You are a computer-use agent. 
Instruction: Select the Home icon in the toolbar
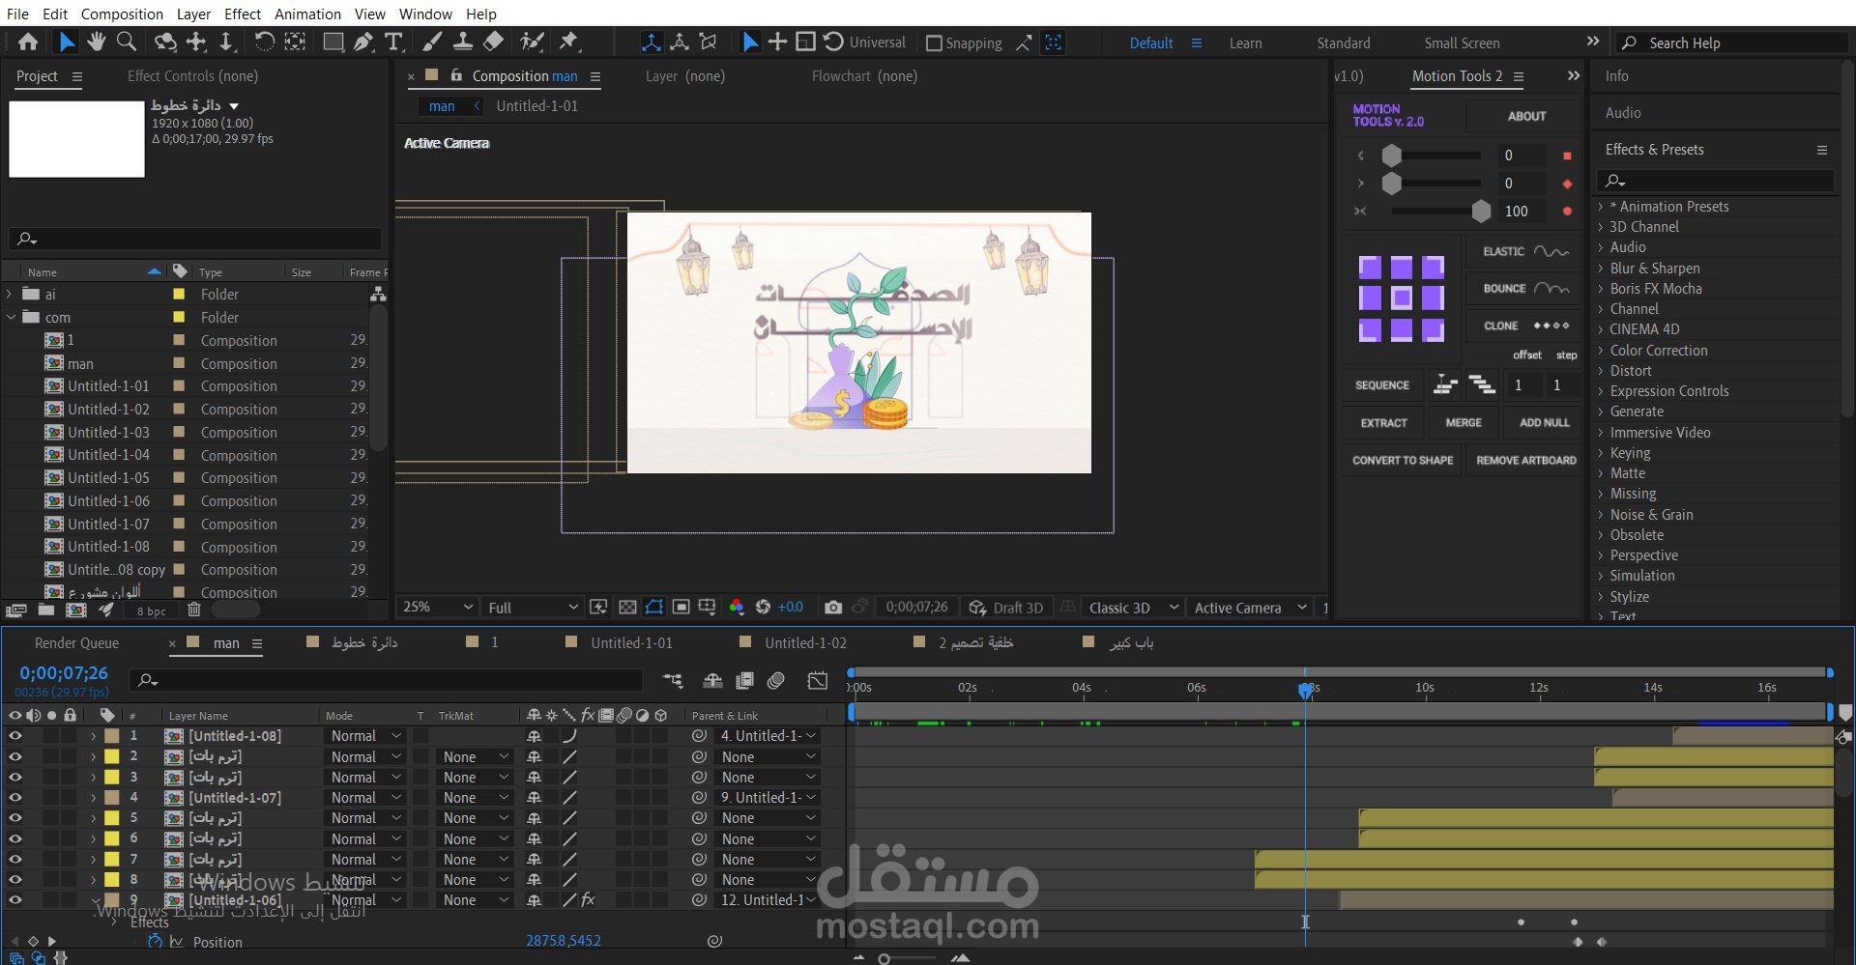tap(28, 42)
